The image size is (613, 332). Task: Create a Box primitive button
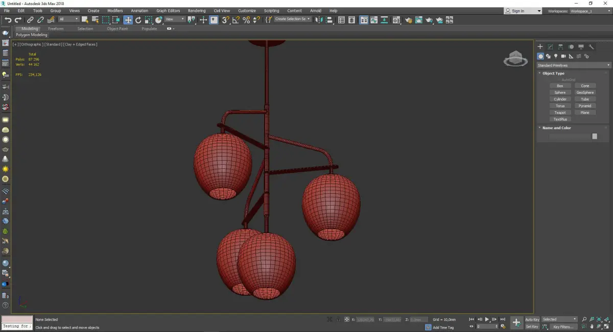click(560, 86)
